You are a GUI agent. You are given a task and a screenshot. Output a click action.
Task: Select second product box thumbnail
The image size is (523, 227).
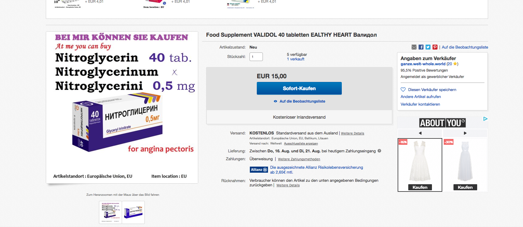[x=133, y=212]
